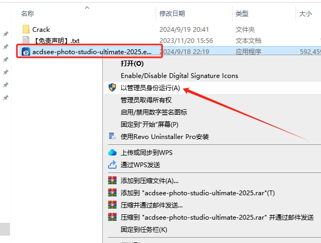Select the 【免责声明】.txt file name
The height and width of the screenshot is (243, 321).
click(56, 41)
